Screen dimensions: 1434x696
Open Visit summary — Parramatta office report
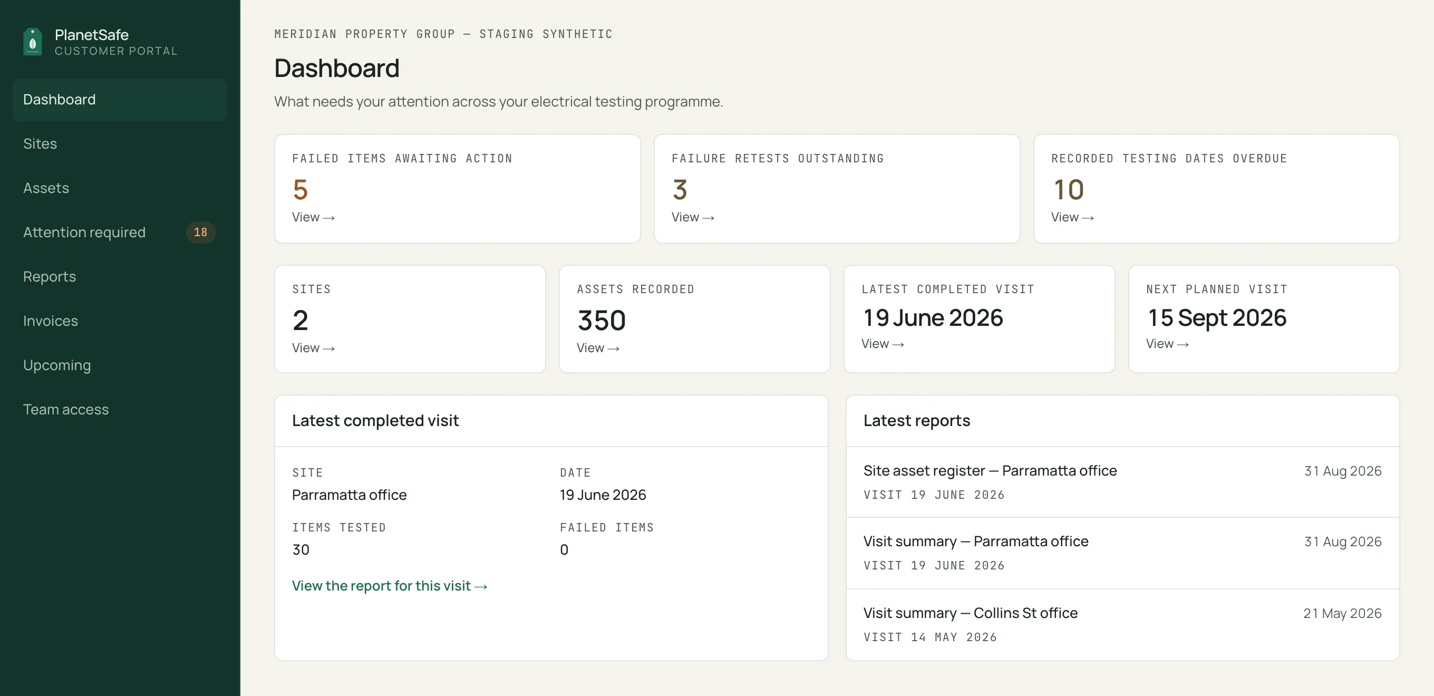(1122, 554)
